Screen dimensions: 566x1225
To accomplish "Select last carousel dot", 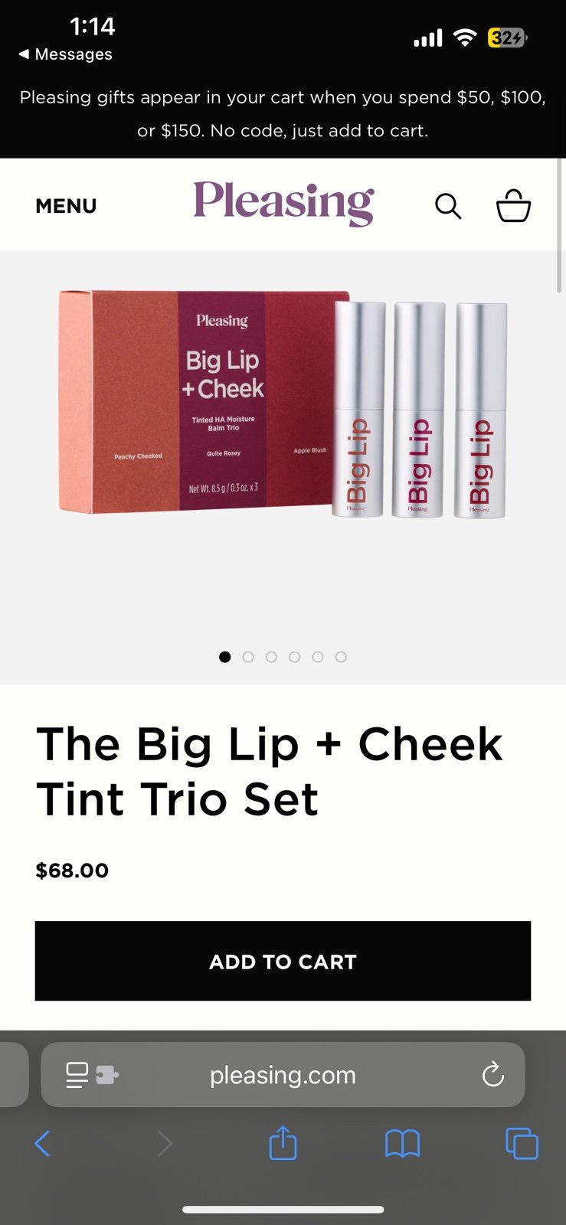I will point(341,657).
